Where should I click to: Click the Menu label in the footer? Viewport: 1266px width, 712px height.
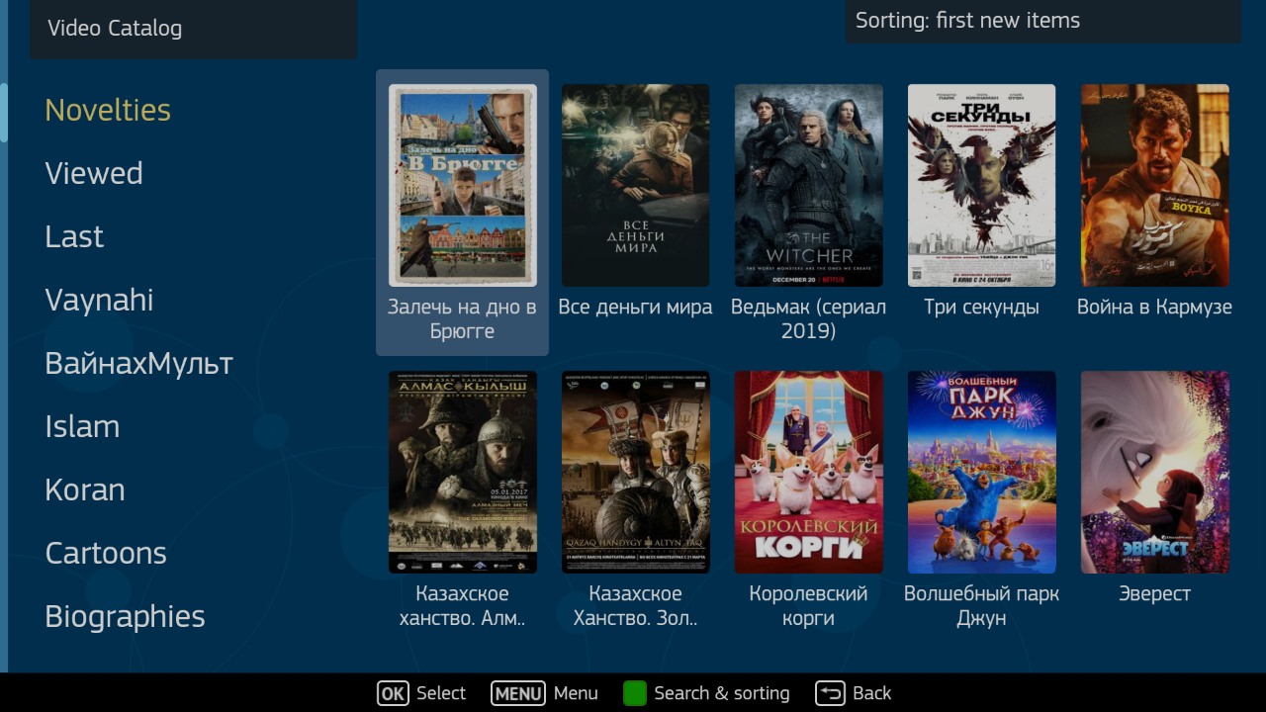click(576, 693)
